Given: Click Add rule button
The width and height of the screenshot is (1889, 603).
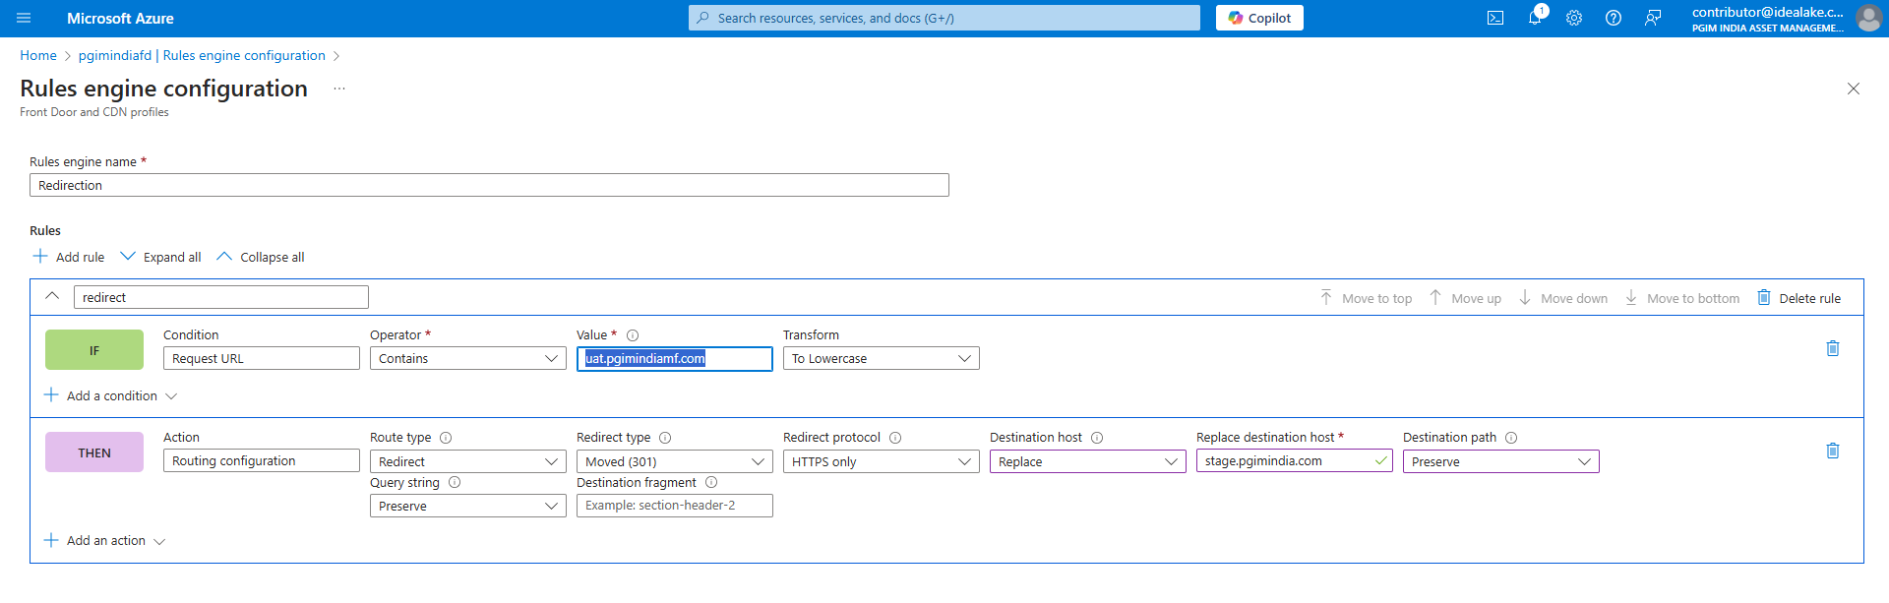Looking at the screenshot, I should point(69,257).
